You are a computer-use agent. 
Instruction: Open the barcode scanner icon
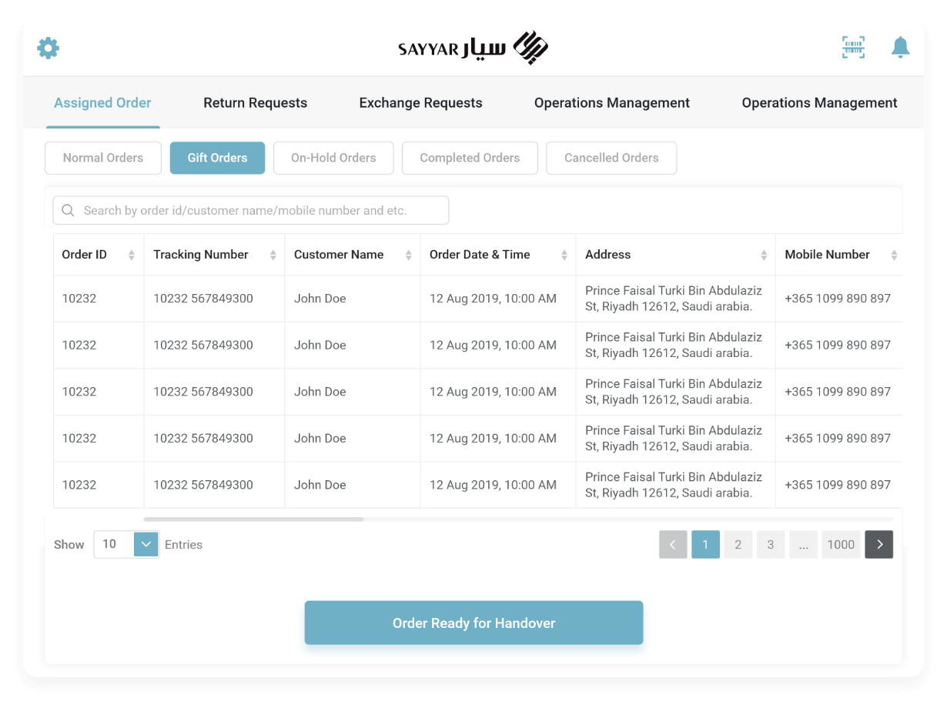tap(853, 48)
